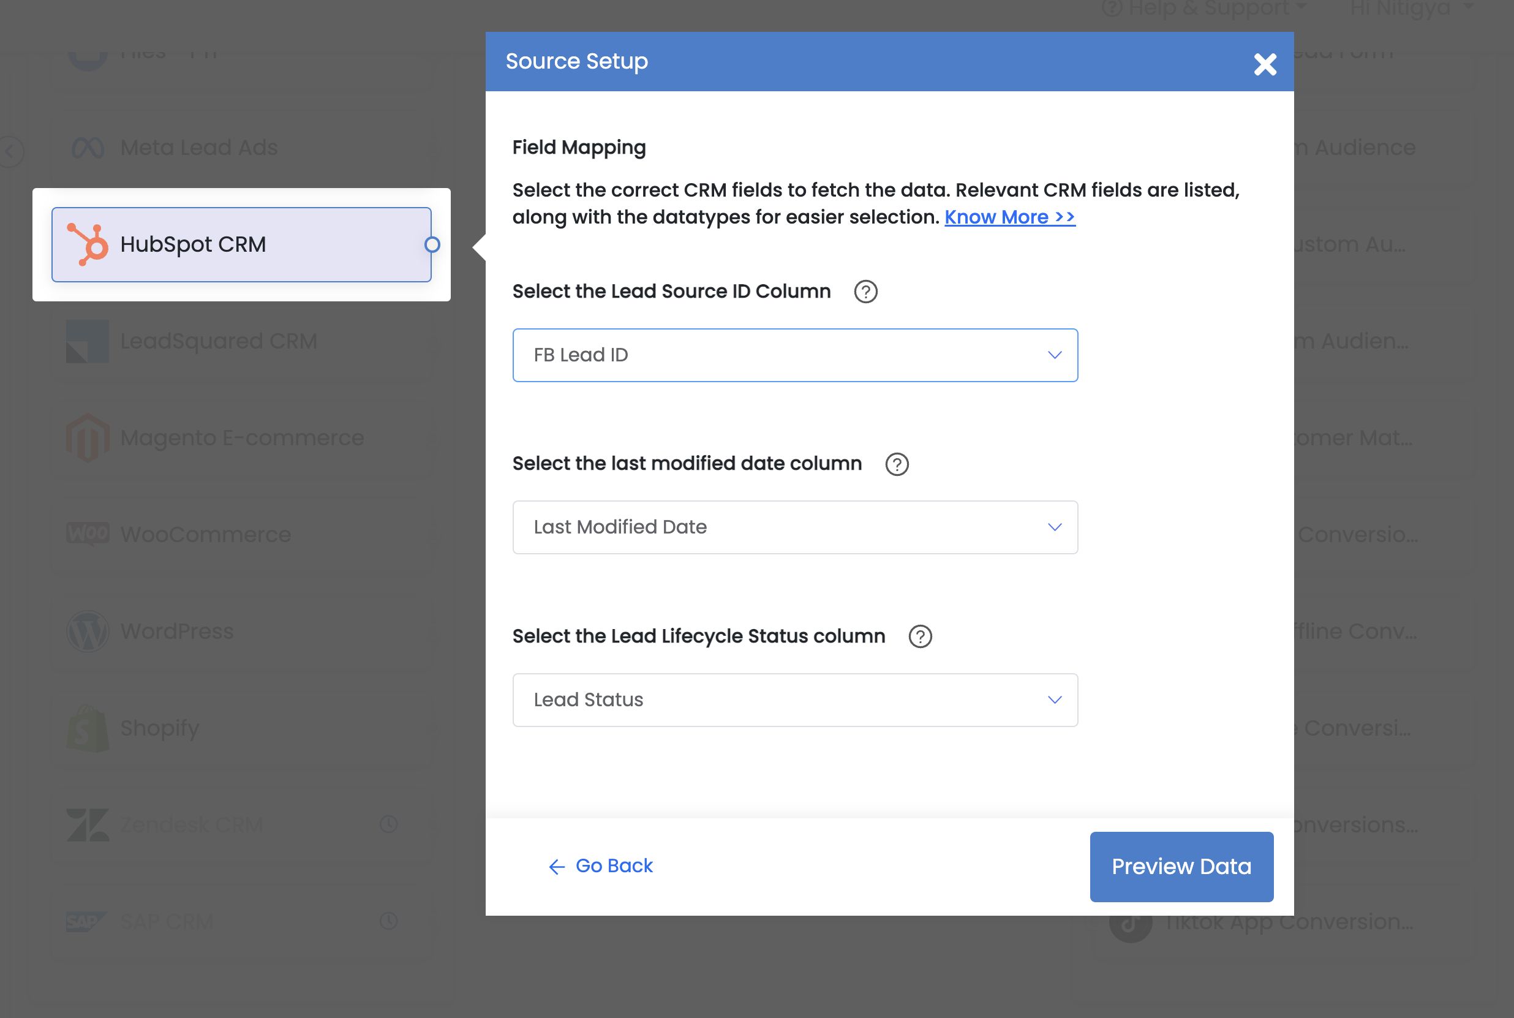Select Magento E-commerce source
Image resolution: width=1514 pixels, height=1018 pixels.
pos(241,438)
